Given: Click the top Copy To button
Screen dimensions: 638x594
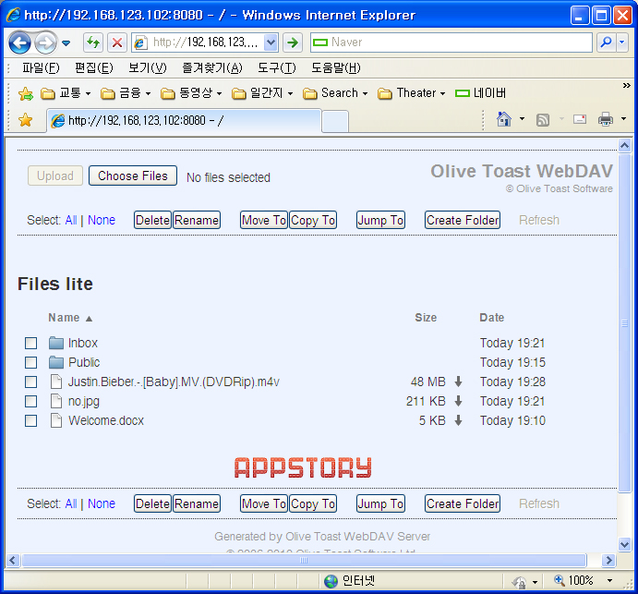Looking at the screenshot, I should click(313, 220).
